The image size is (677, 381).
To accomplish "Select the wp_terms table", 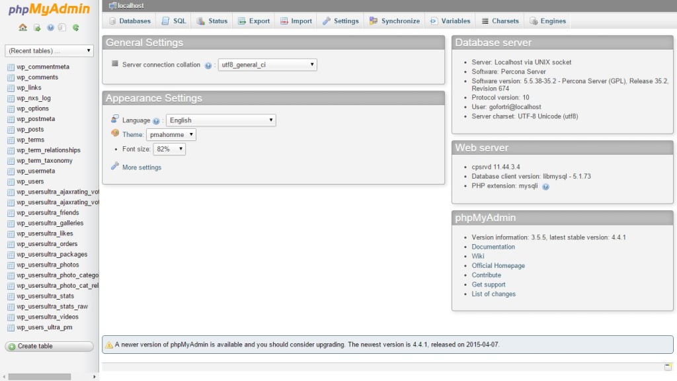I will coord(30,140).
